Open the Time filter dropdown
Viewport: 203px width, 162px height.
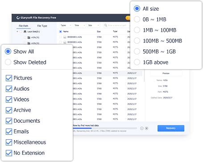coord(79,25)
